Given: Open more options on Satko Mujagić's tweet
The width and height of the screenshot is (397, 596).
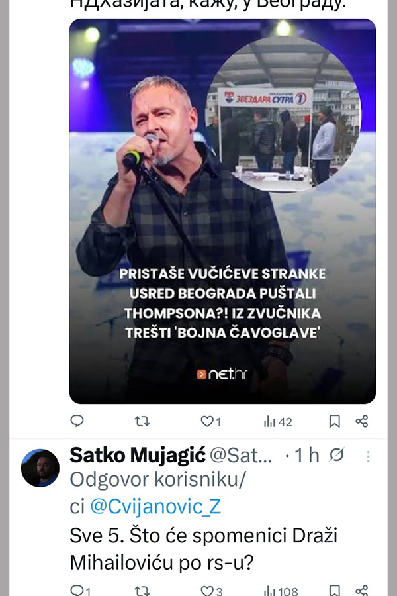Looking at the screenshot, I should point(369,456).
